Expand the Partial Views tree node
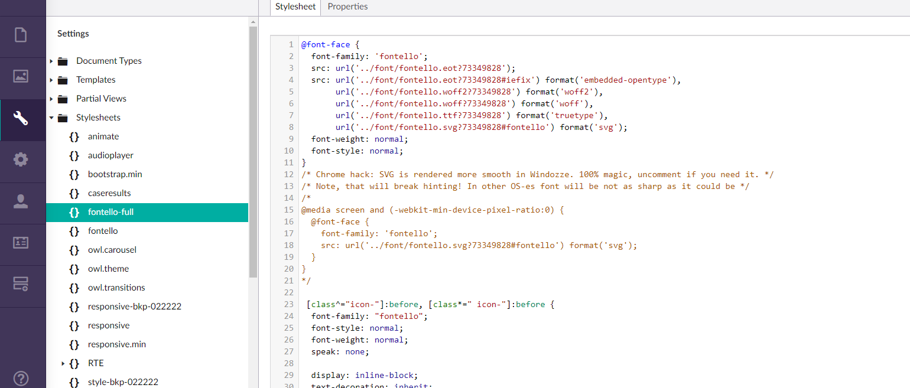This screenshot has height=388, width=910. (x=51, y=99)
